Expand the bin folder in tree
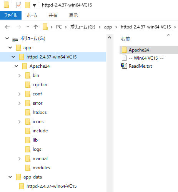Viewport: 178px width, 192px height. [19, 75]
